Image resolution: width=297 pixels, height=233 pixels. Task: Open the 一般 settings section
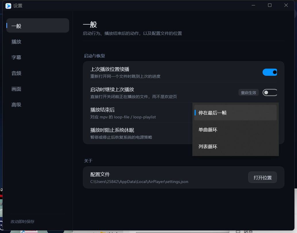(x=38, y=25)
